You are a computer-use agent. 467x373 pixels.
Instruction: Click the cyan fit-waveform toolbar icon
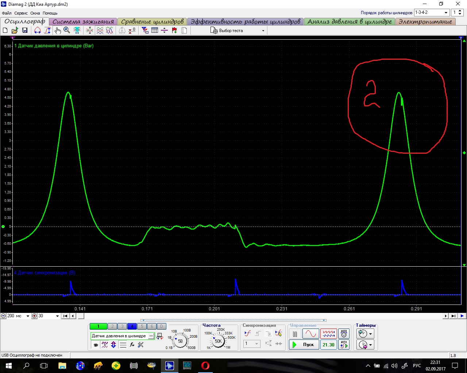click(77, 31)
